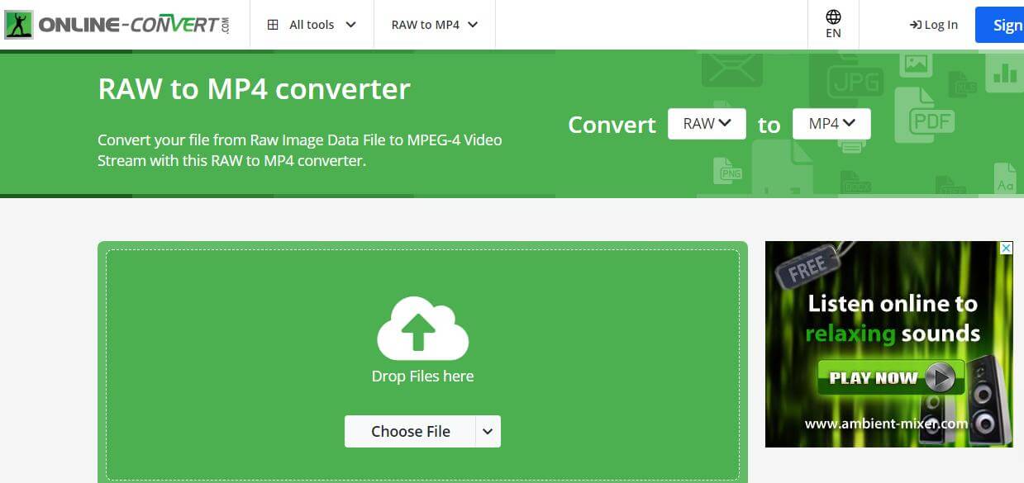Image resolution: width=1024 pixels, height=483 pixels.
Task: Open the MP4 target format dropdown
Action: point(831,124)
